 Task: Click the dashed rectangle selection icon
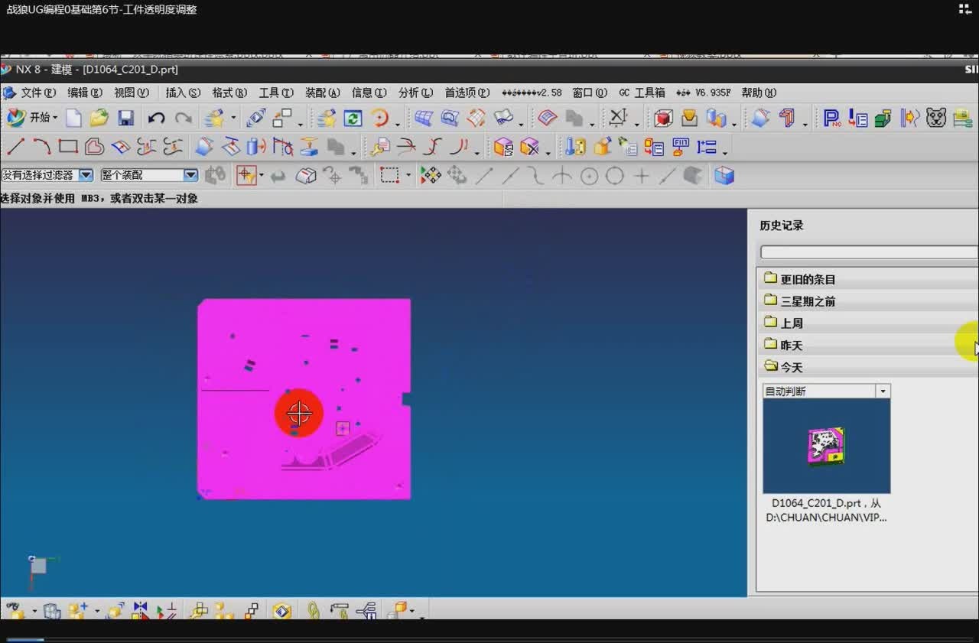(x=390, y=176)
